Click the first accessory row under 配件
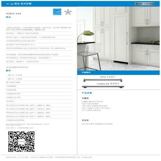 [x=39, y=75]
